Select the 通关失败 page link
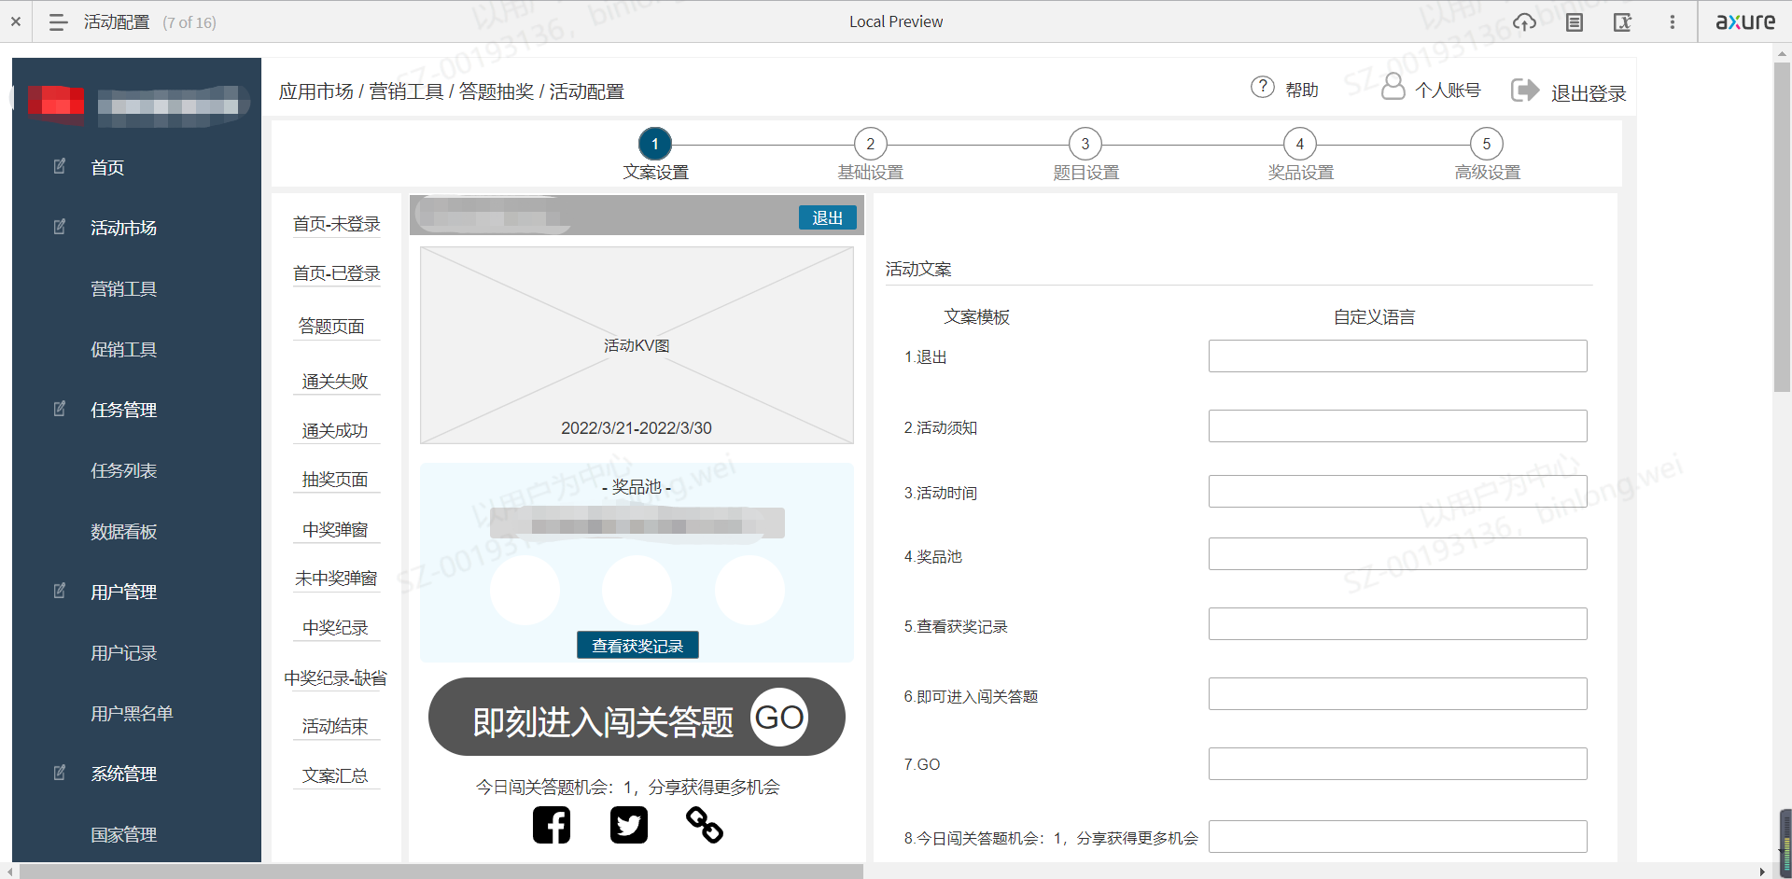The height and width of the screenshot is (879, 1792). [335, 382]
